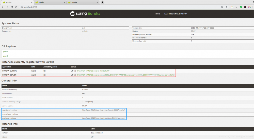Screen dimensions: 254x139
Task: Open the green Evernote elephant extension
Action: [x=241, y=7]
